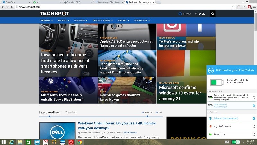Expand the Reviews dropdown menu
Screen dimensions: 257x145
pos(63,20)
